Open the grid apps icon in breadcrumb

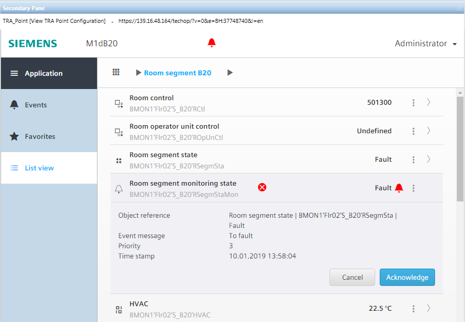(x=116, y=73)
